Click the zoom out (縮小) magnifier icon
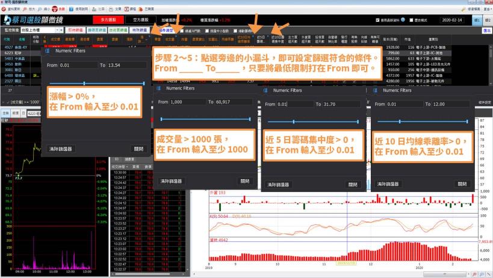Screen dimensions: 493x278 [40, 9]
